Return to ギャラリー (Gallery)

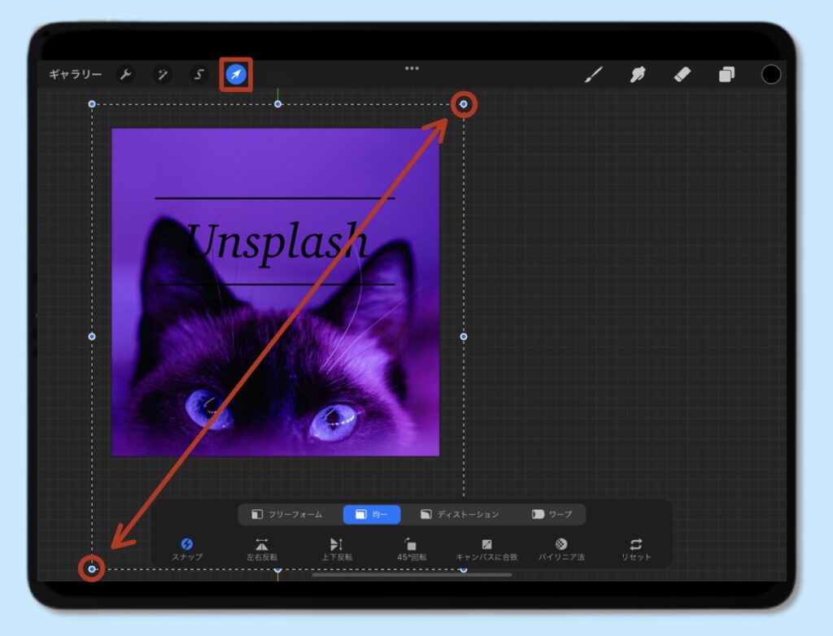coord(76,74)
